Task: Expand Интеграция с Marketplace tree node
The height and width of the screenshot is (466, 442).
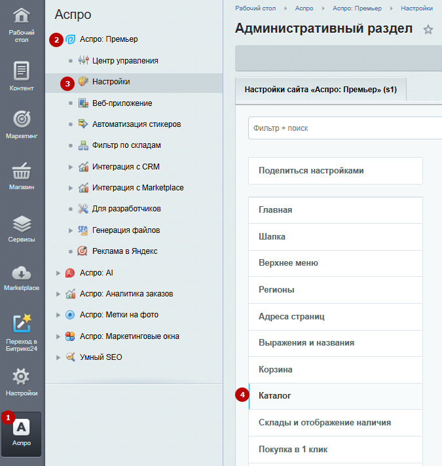Action: (71, 188)
